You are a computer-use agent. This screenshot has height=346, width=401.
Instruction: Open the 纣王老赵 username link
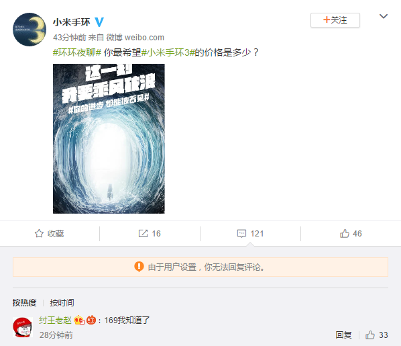pyautogui.click(x=55, y=320)
